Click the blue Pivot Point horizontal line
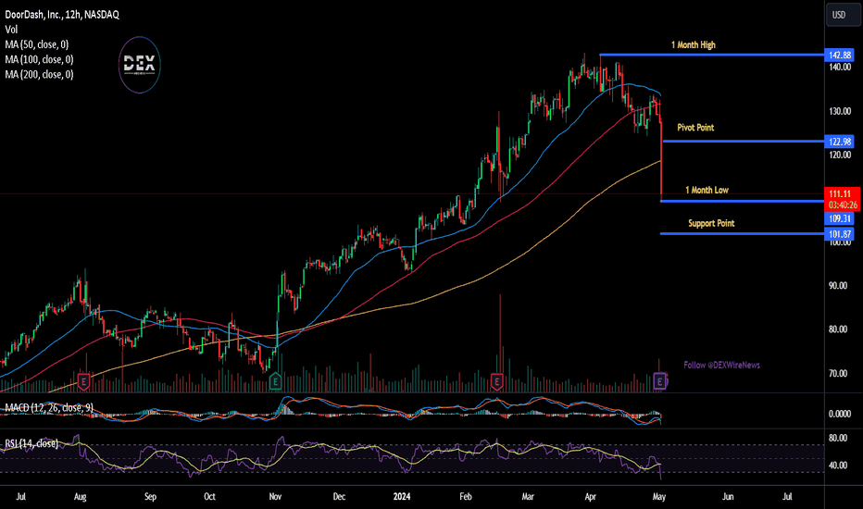Viewport: 863px width, 509px height. (x=744, y=142)
